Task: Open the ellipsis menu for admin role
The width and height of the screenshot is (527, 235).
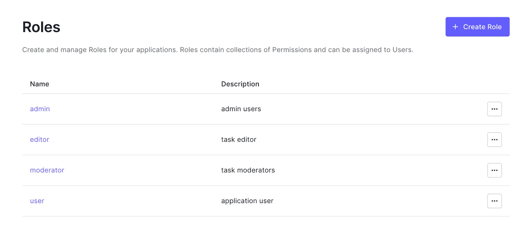Action: [494, 109]
